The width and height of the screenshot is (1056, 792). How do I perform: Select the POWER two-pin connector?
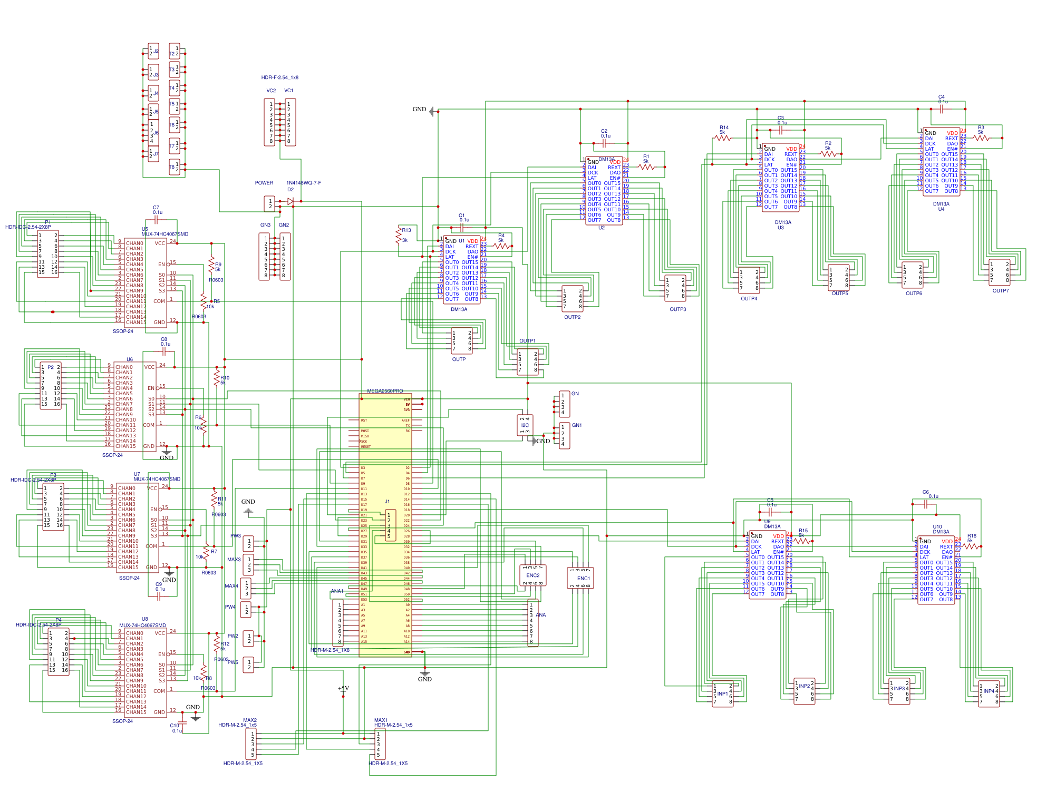click(269, 204)
